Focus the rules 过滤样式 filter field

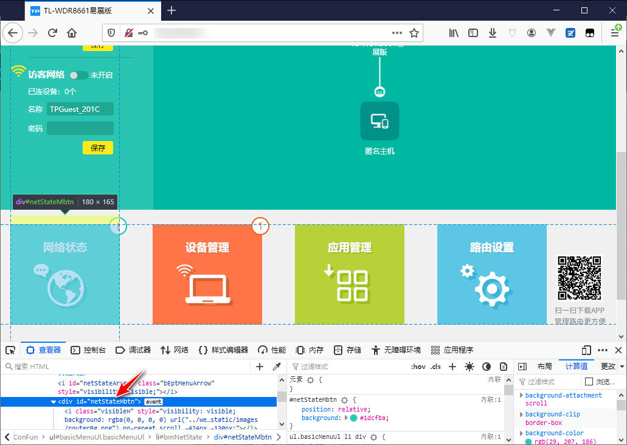click(x=348, y=367)
